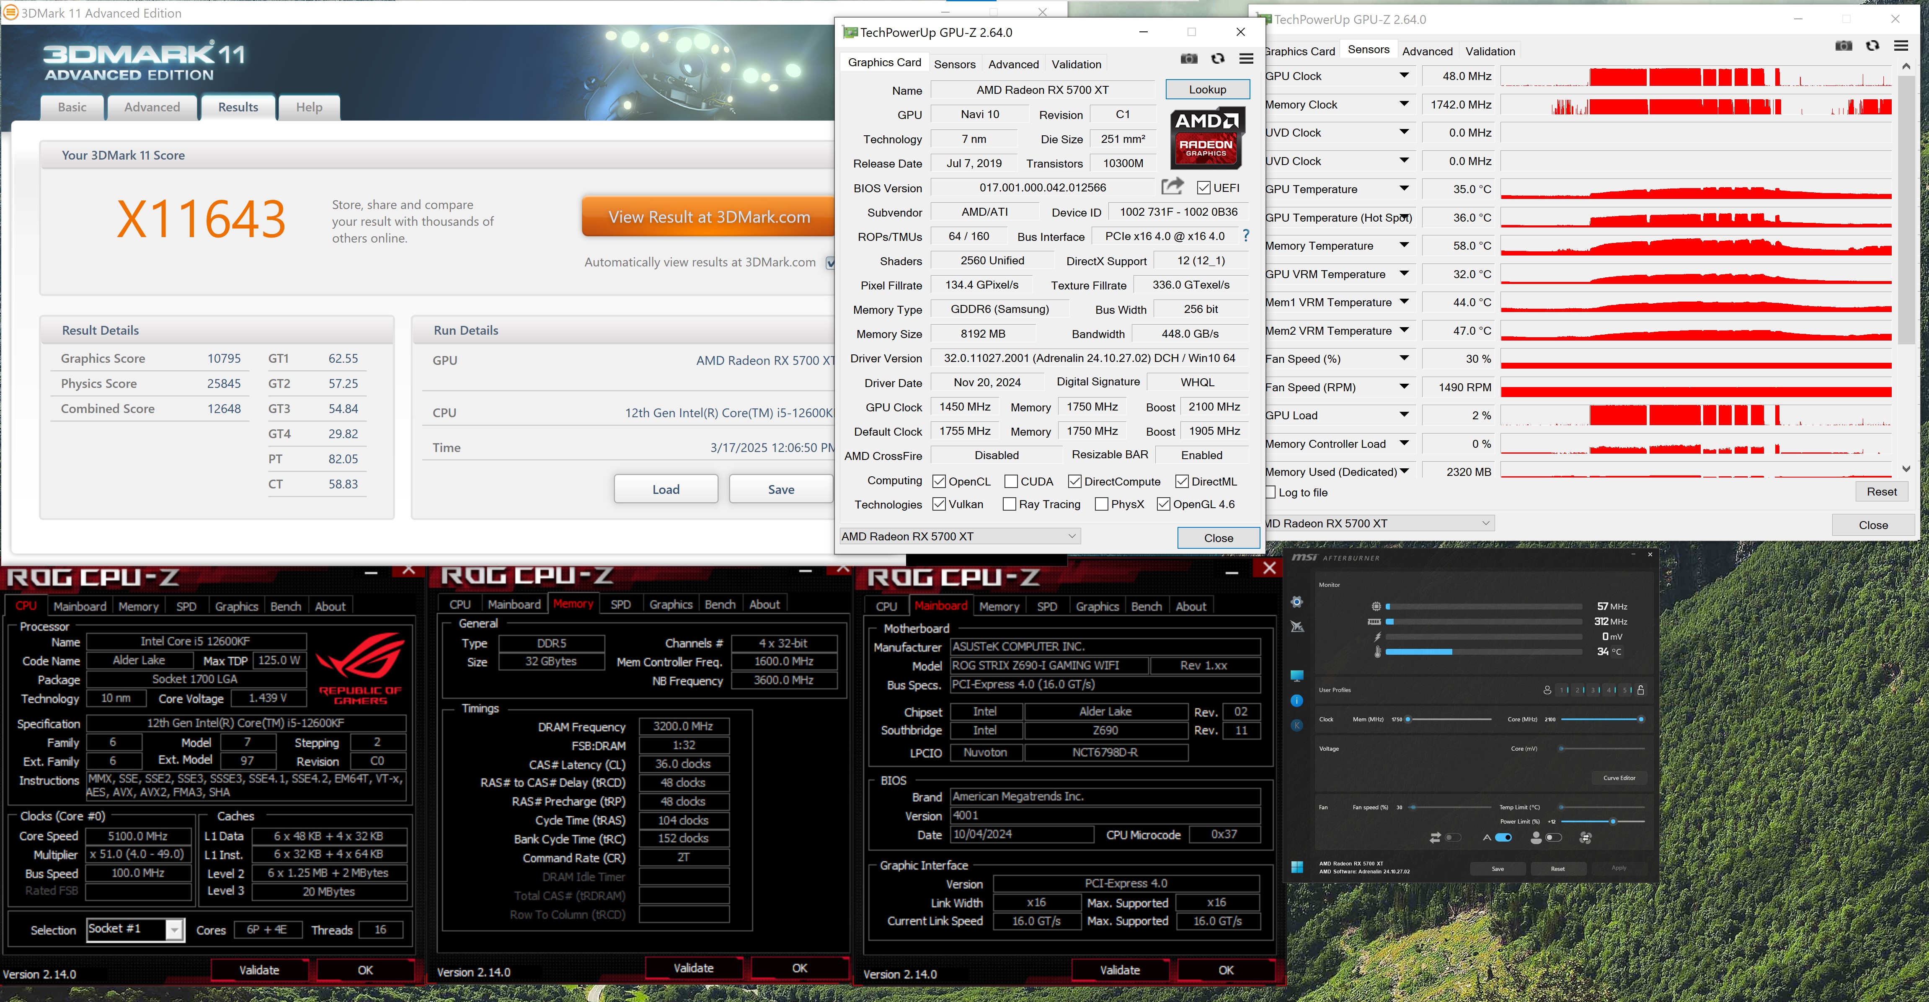Click the Load button in 3DMark Run Details
Image resolution: width=1929 pixels, height=1002 pixels.
click(x=666, y=489)
